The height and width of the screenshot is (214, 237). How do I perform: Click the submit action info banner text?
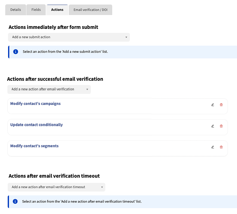(x=65, y=52)
